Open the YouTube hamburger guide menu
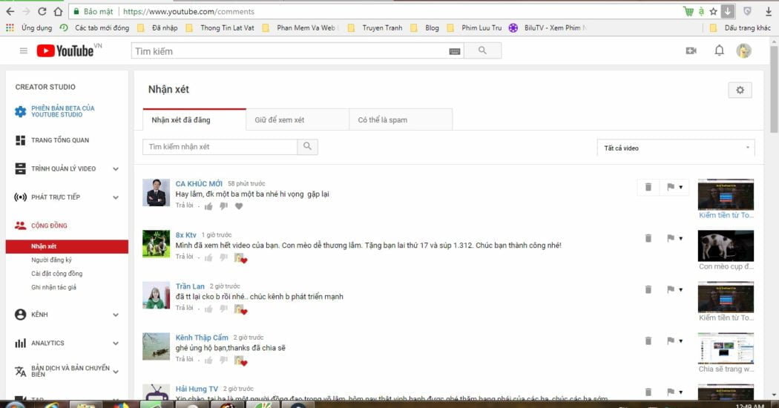Screen dimensions: 779x408 pos(23,50)
